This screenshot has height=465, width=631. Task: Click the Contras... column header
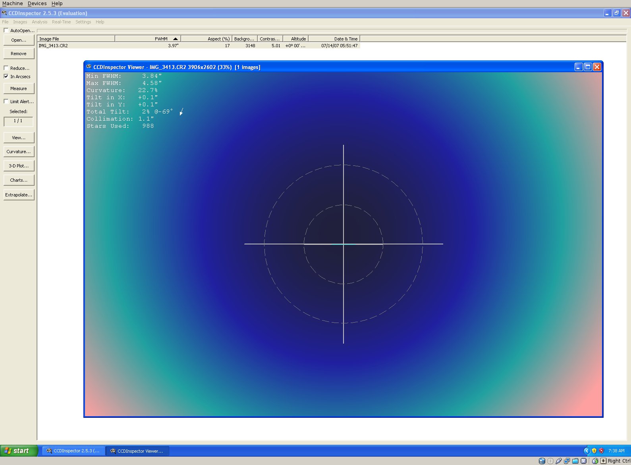(270, 39)
